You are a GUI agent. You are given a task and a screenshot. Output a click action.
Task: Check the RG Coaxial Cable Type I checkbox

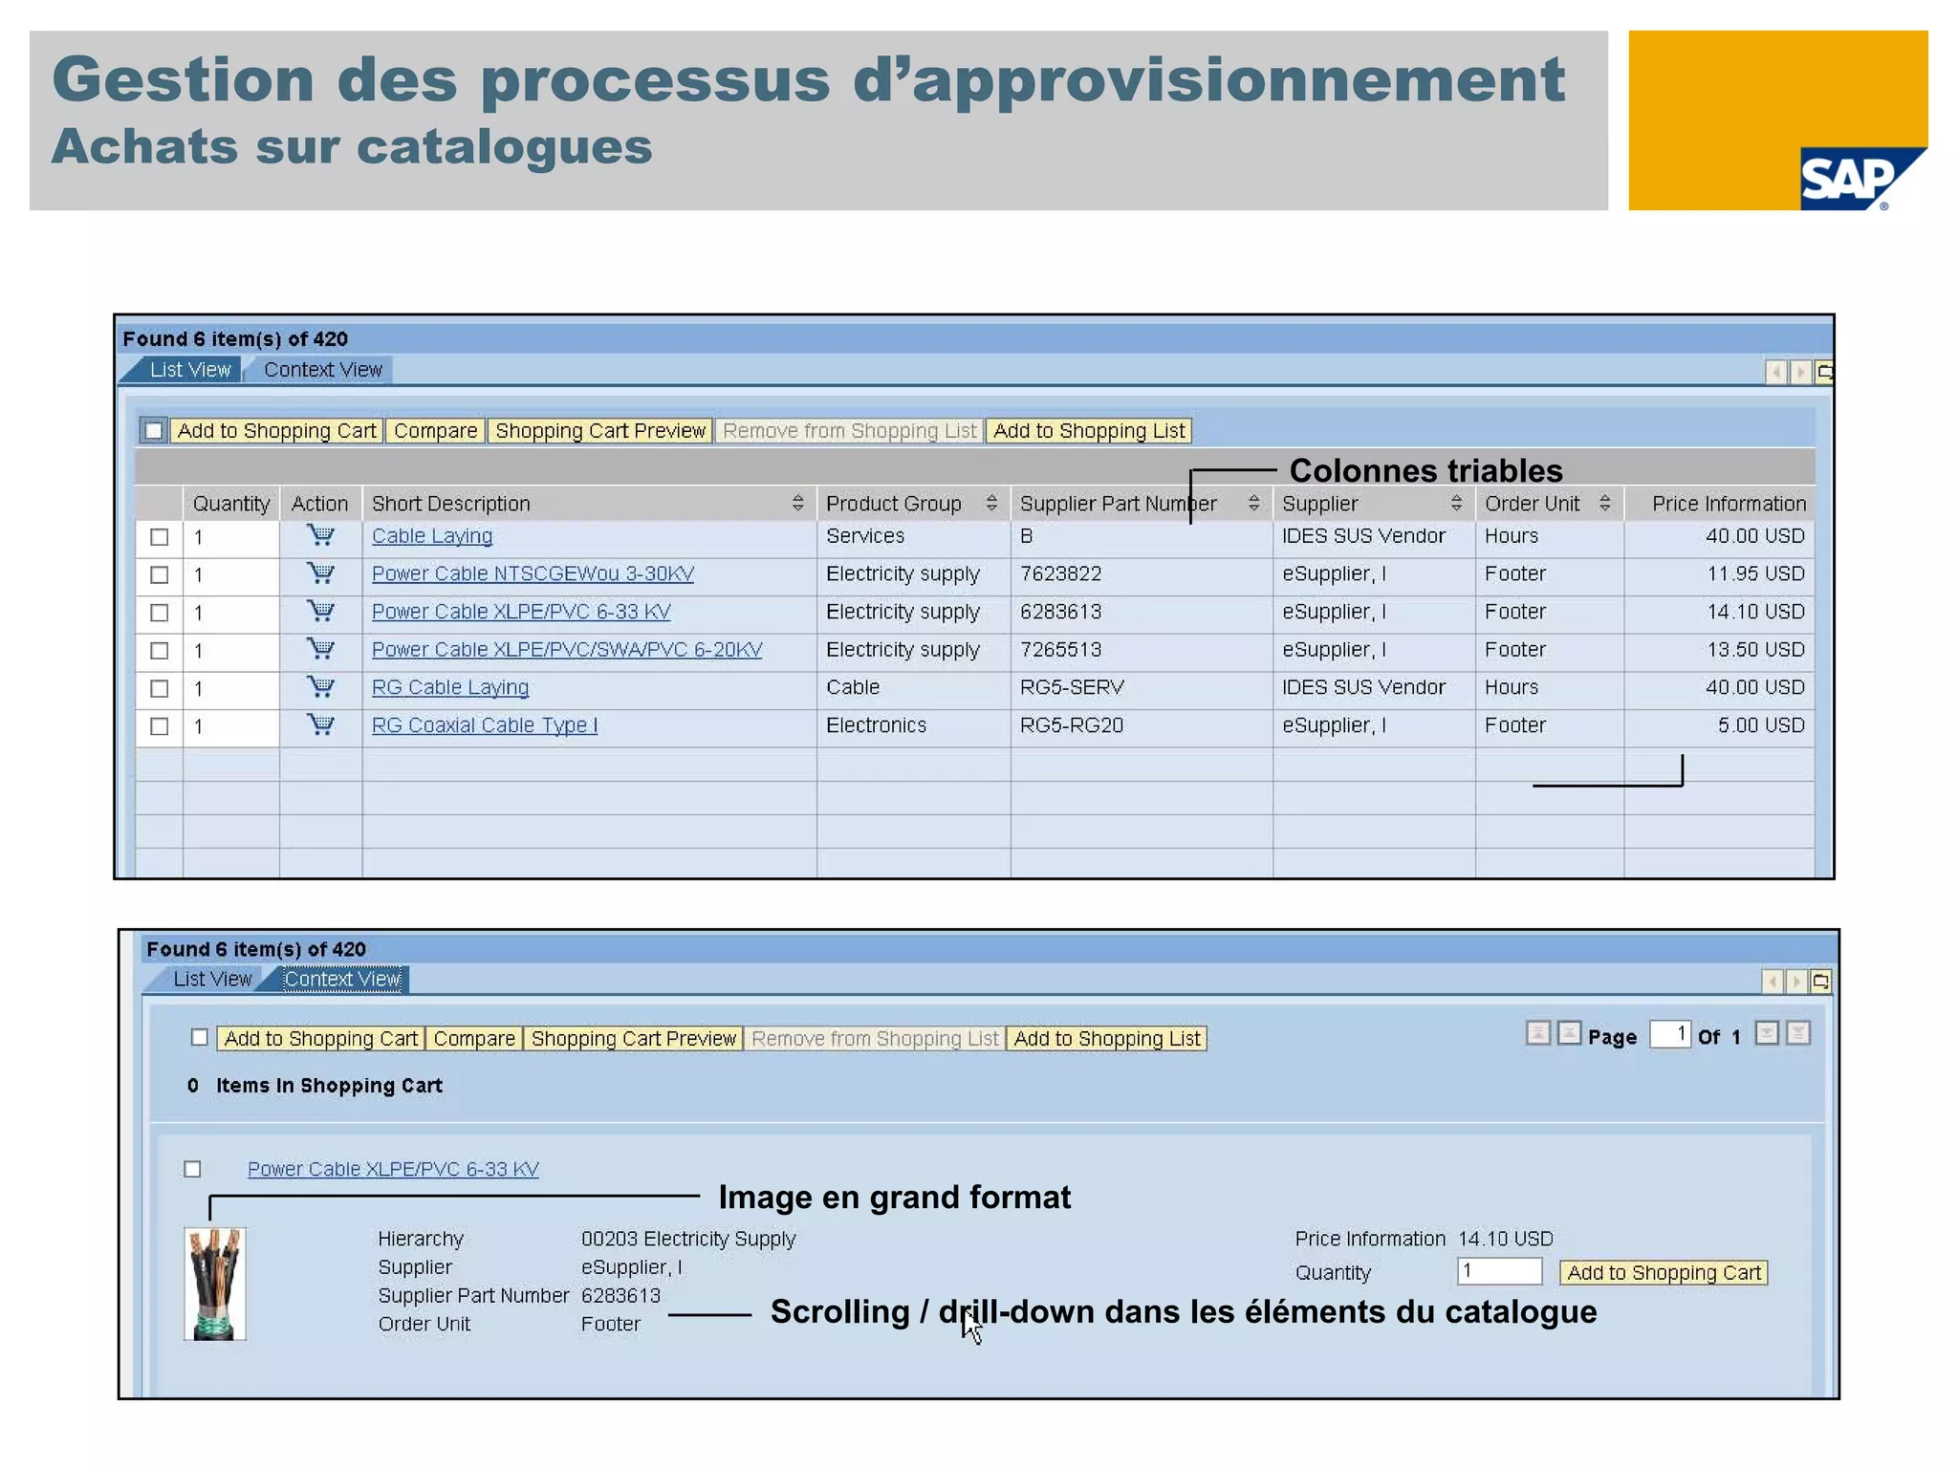click(x=160, y=726)
